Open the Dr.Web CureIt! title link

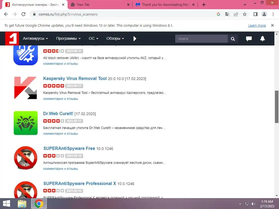click(x=58, y=113)
